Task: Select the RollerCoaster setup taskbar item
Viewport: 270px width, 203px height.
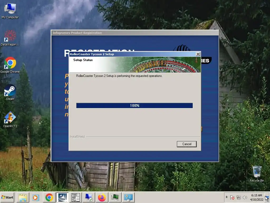Action: pos(62,197)
